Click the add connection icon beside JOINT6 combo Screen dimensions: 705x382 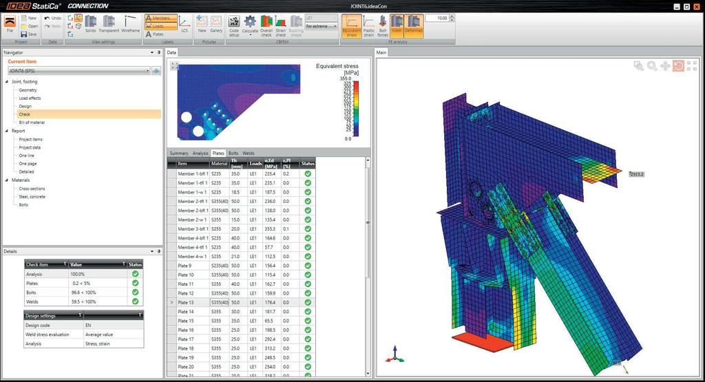[x=156, y=71]
